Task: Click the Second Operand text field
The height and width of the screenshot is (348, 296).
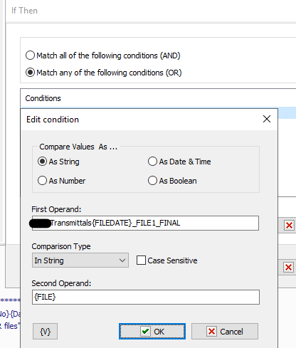Action: [x=146, y=297]
